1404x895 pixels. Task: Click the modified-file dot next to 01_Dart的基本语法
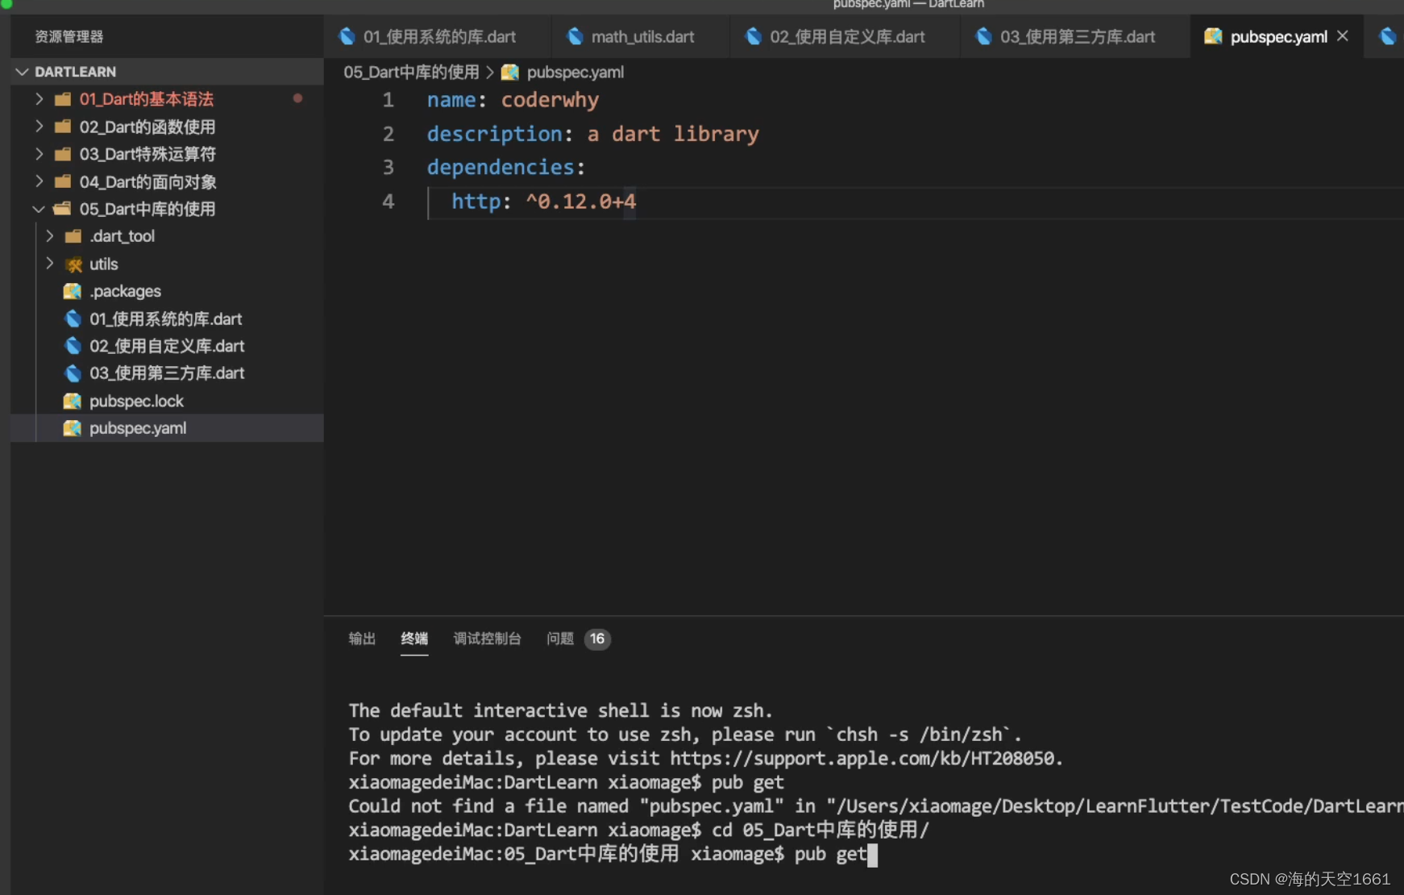(298, 98)
